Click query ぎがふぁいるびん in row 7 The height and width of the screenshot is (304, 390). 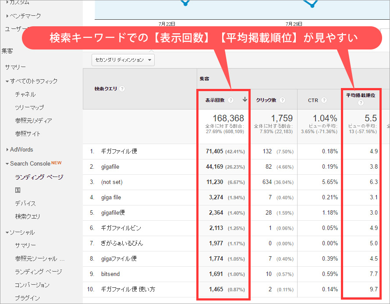(122, 244)
